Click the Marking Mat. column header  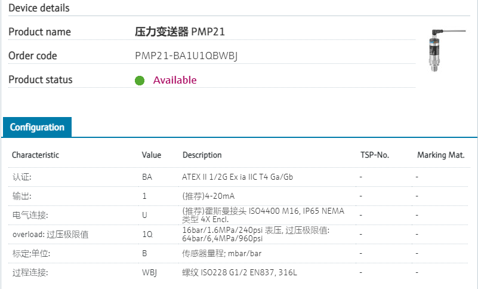(x=441, y=155)
